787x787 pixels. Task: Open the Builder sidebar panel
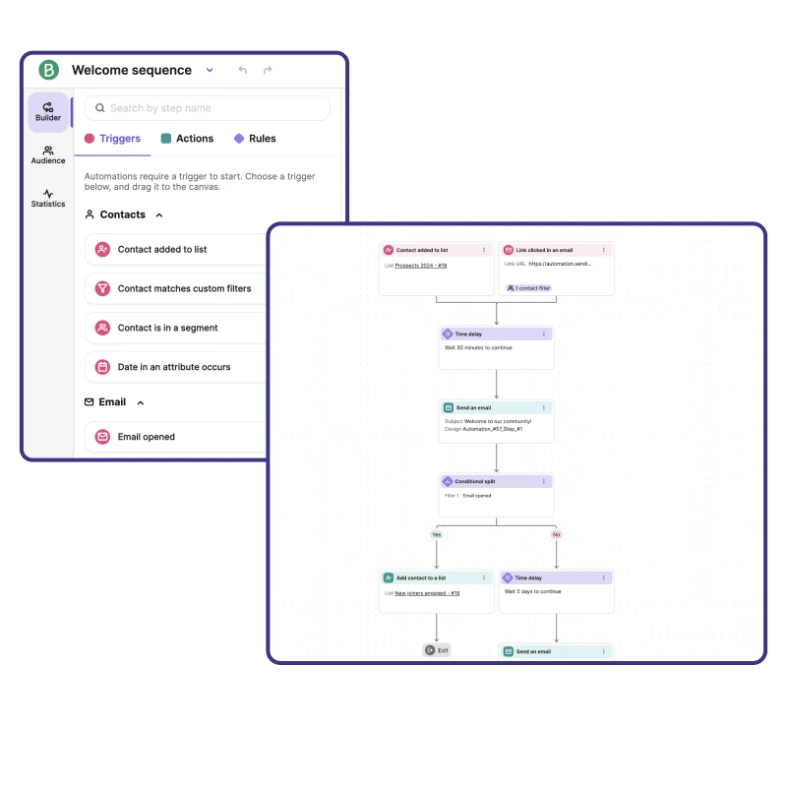[48, 111]
